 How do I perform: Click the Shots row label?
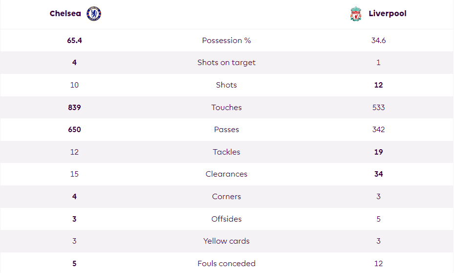pos(226,85)
